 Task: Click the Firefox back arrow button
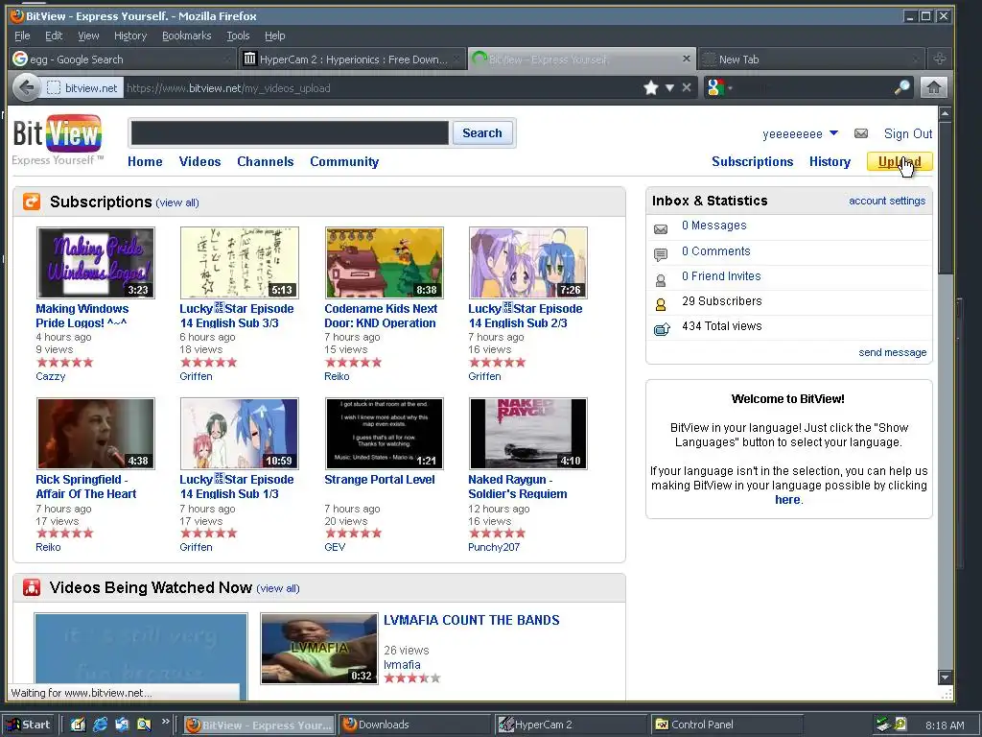[x=26, y=87]
